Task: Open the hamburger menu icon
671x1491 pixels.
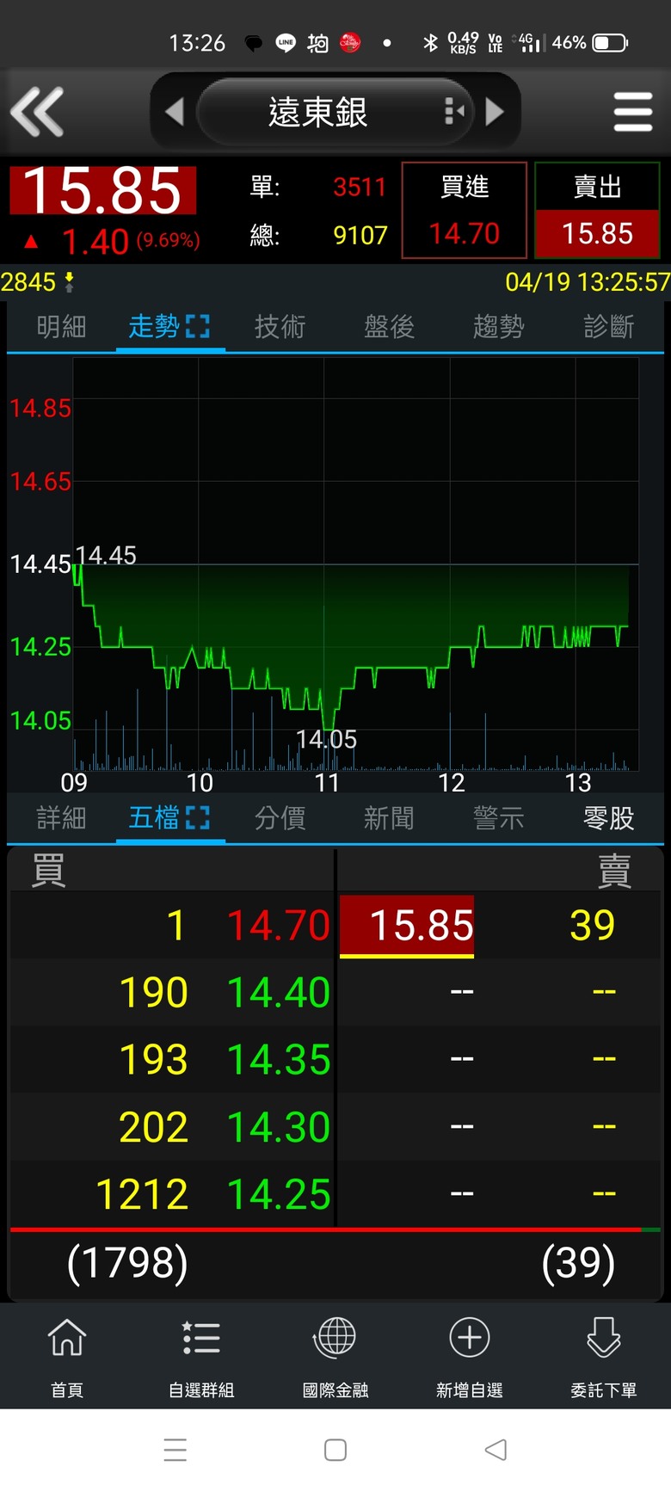Action: pos(633,112)
